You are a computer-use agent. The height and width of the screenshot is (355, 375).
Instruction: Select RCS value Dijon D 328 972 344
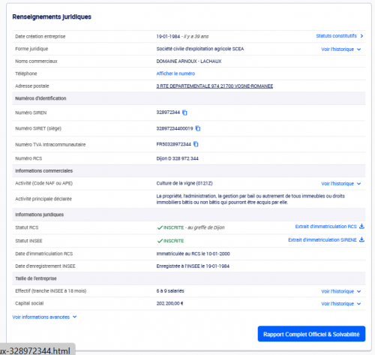pyautogui.click(x=178, y=158)
